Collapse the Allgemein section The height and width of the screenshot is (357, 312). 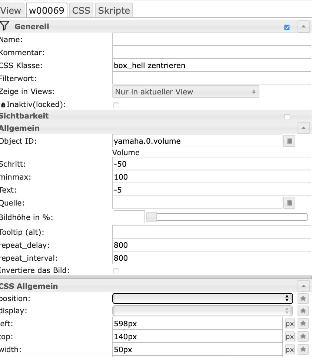[303, 128]
